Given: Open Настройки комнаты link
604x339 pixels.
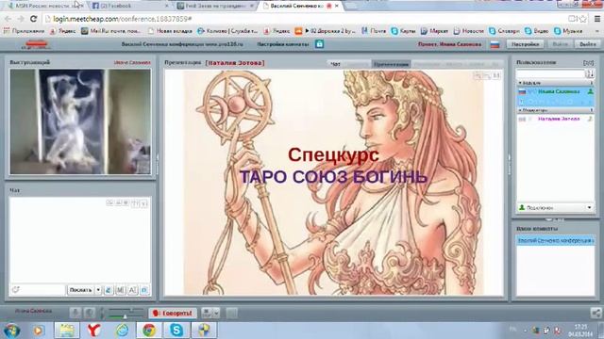Looking at the screenshot, I should pos(283,44).
